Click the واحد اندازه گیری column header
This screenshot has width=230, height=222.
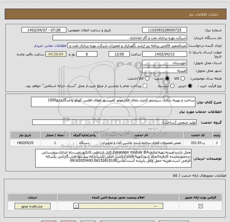tap(84, 135)
